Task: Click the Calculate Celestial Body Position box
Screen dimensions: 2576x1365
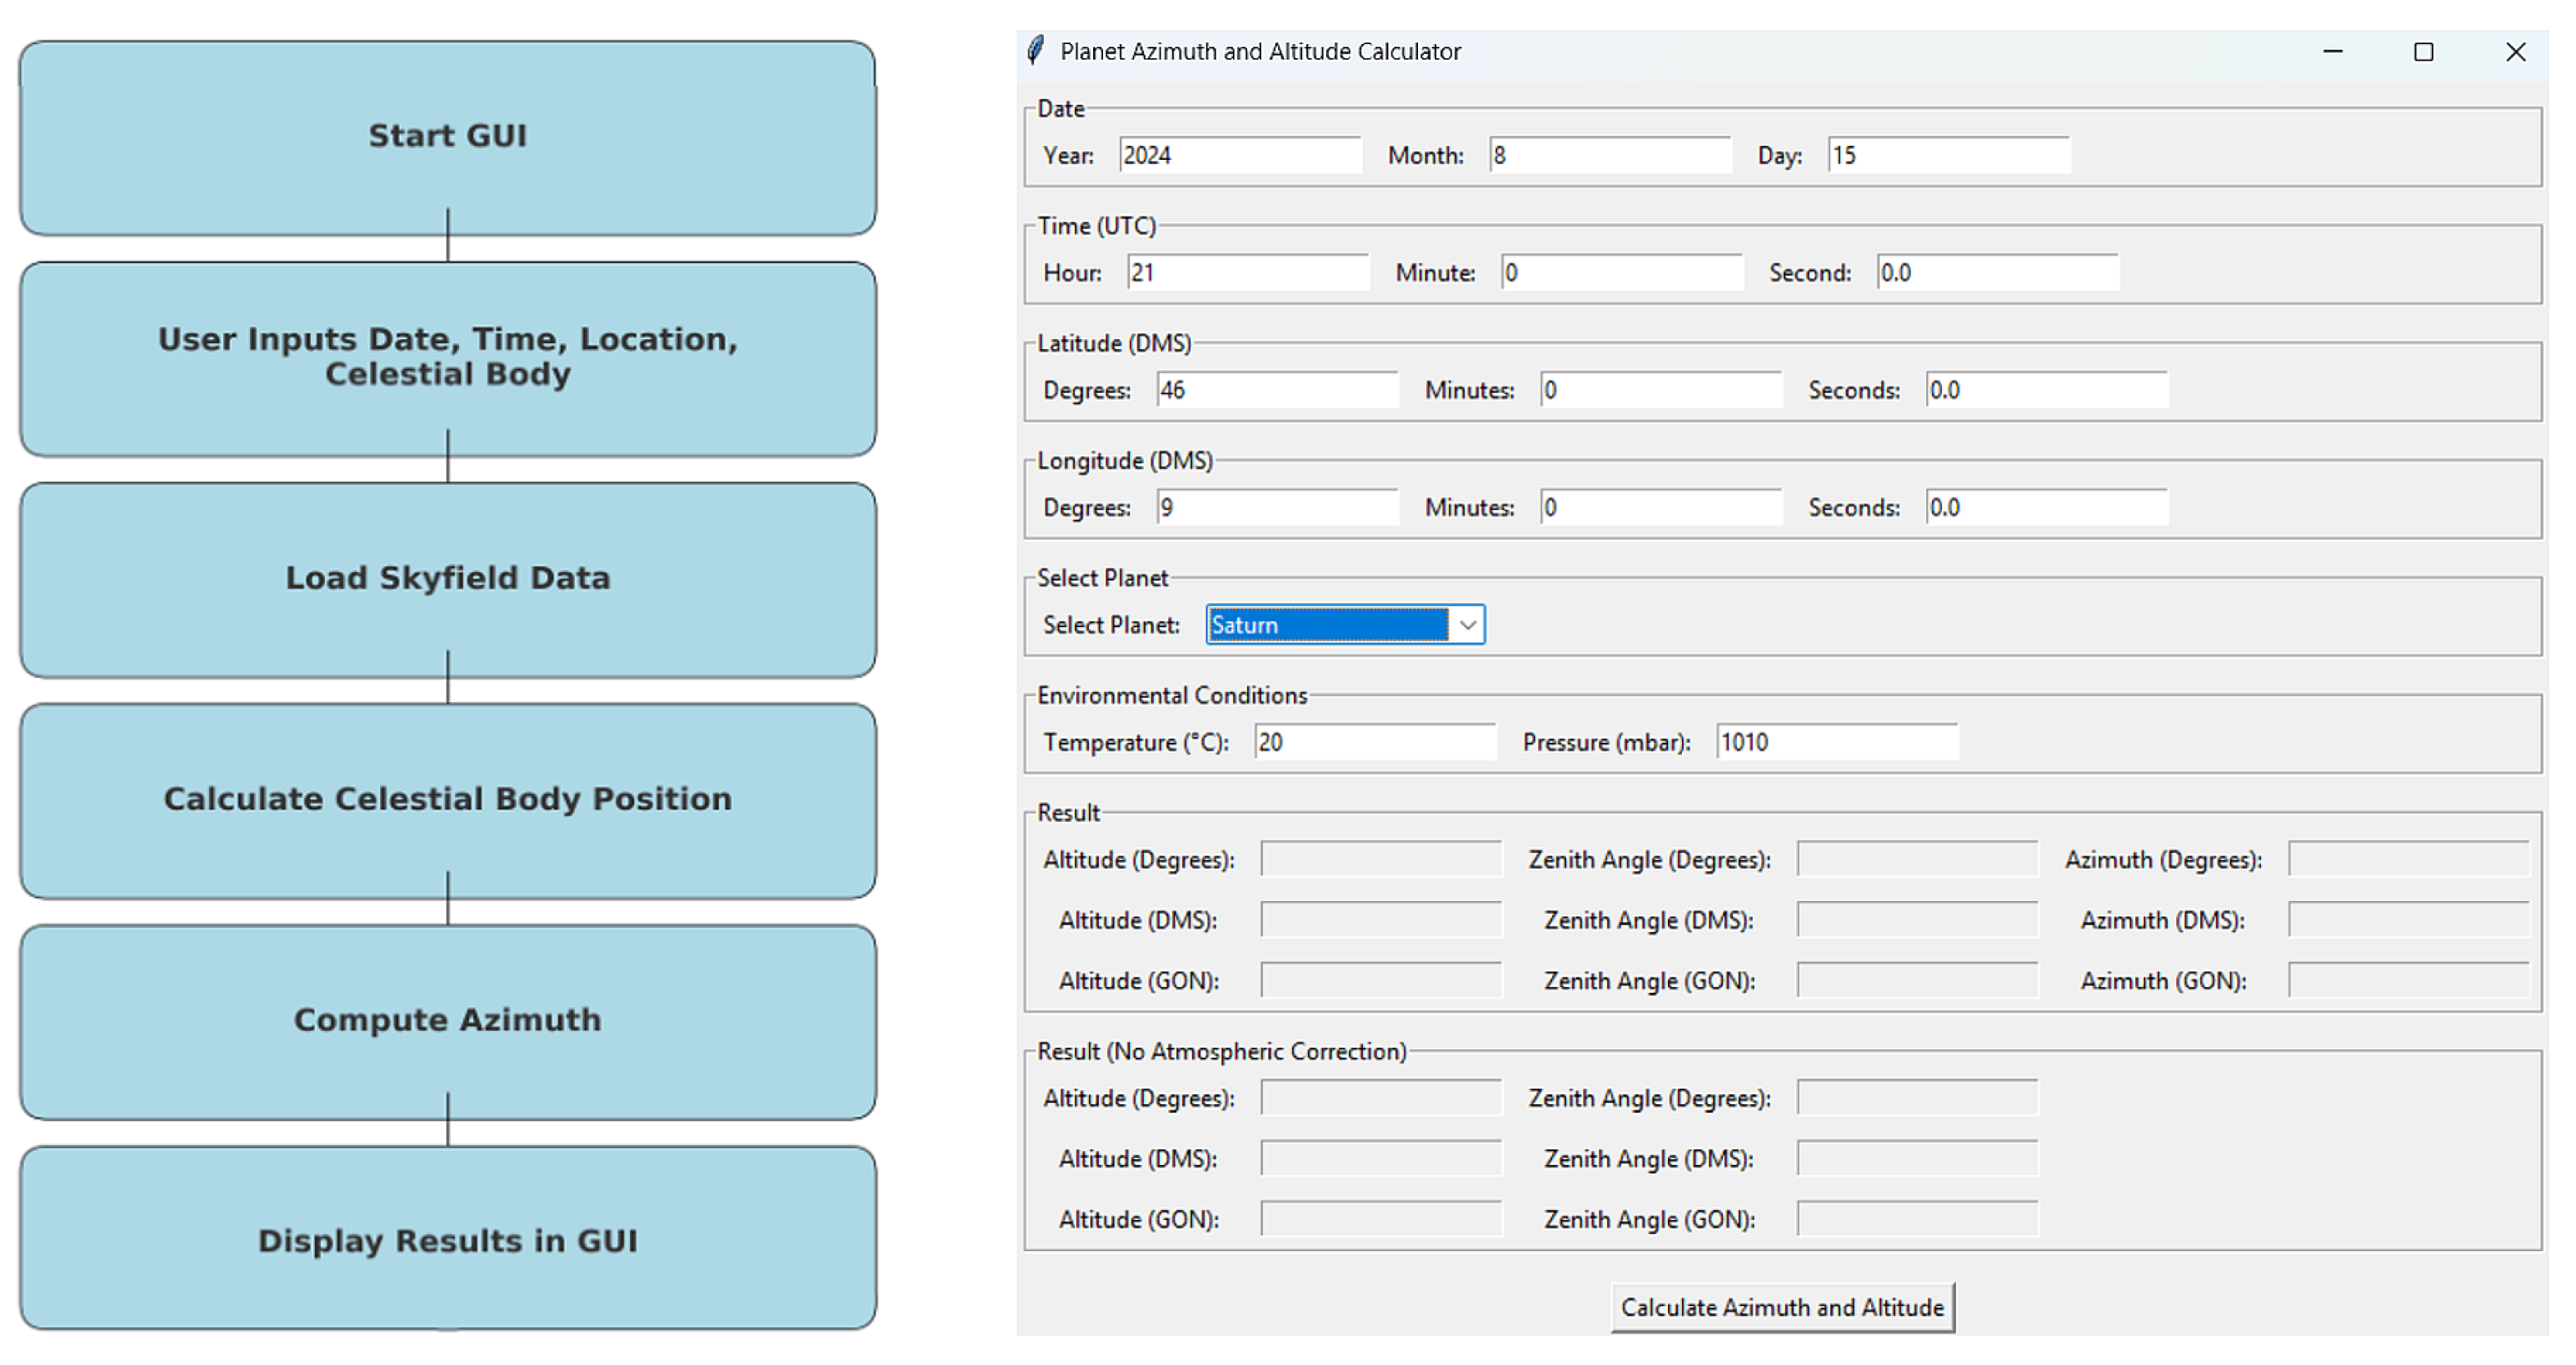Action: pyautogui.click(x=447, y=800)
